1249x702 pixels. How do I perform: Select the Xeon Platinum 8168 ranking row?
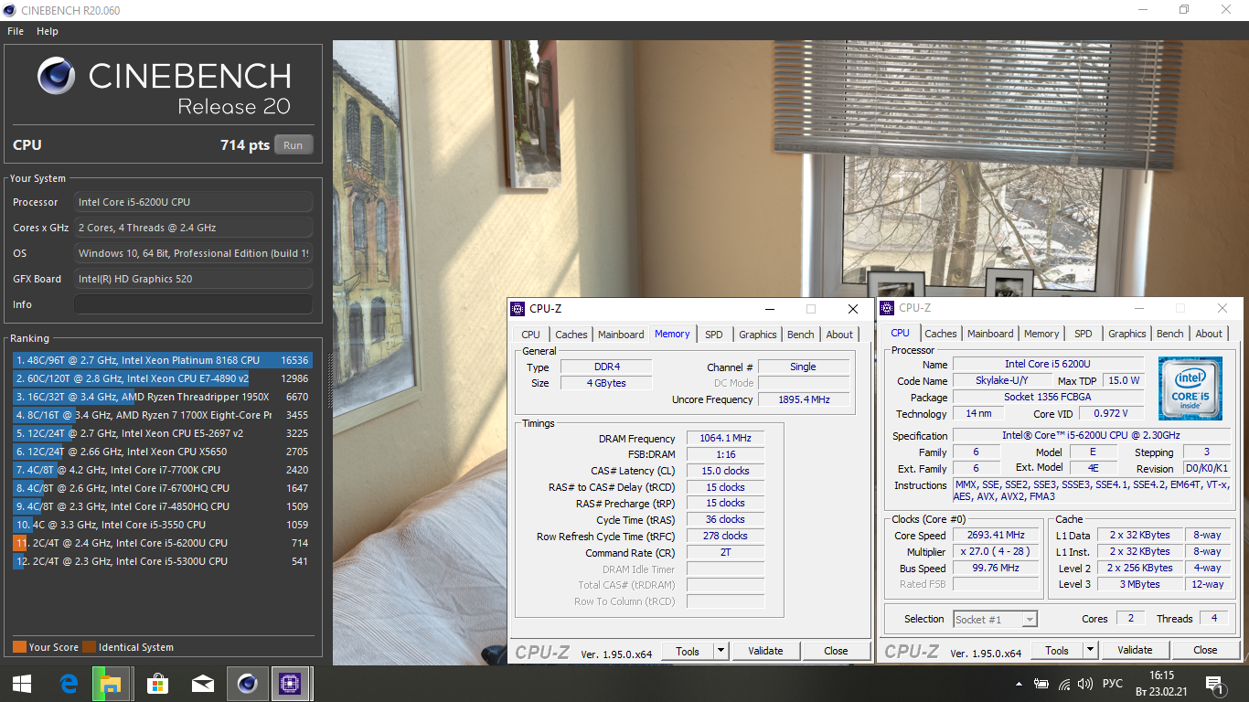coord(162,360)
